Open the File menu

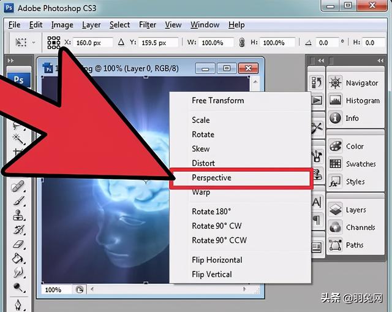click(14, 25)
